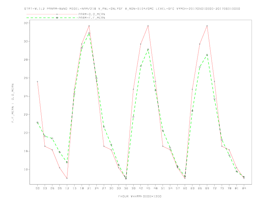Select the red peak marker at hour 21
Screen dimensions: 266x205
click(89, 26)
